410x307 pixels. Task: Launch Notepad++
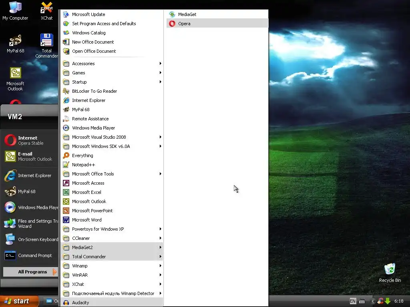click(x=112, y=165)
